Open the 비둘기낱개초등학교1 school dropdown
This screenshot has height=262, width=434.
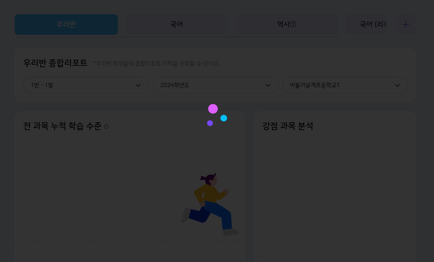coord(338,85)
